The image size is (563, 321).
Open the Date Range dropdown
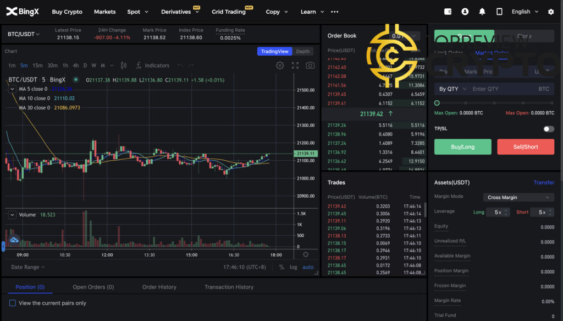[x=27, y=267]
